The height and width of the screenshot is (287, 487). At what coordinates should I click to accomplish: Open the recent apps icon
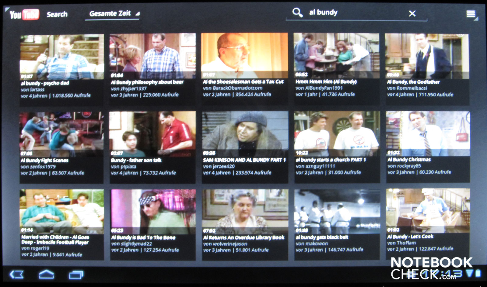coord(76,275)
